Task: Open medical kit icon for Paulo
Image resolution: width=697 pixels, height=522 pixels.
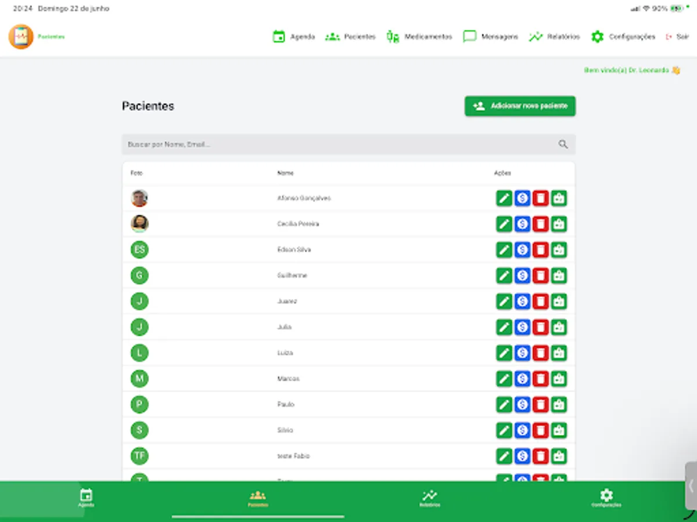Action: 559,404
